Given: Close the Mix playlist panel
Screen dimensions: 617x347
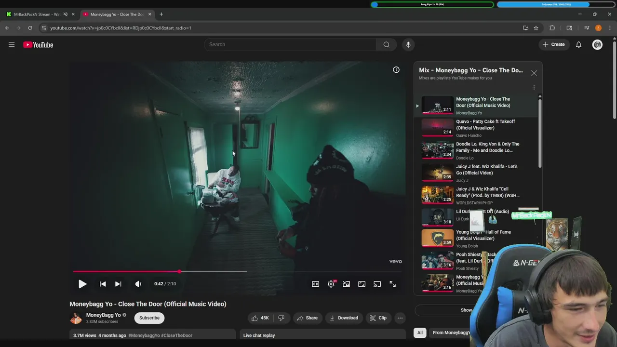Looking at the screenshot, I should [x=534, y=73].
